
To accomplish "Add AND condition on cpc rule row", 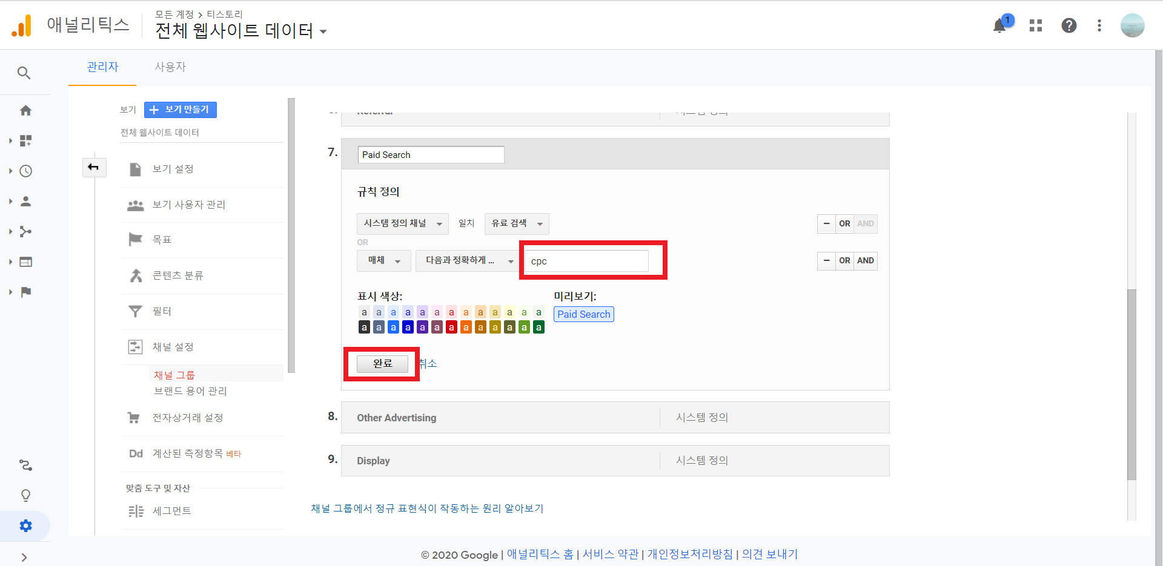I will tap(866, 260).
